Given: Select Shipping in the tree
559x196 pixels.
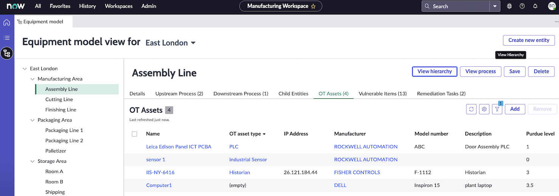Looking at the screenshot, I should (55, 192).
